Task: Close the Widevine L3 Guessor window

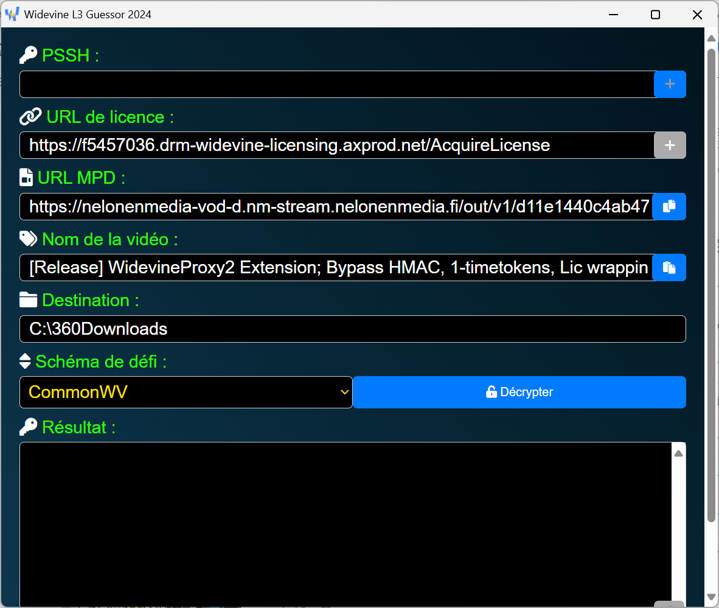Action: pyautogui.click(x=697, y=15)
